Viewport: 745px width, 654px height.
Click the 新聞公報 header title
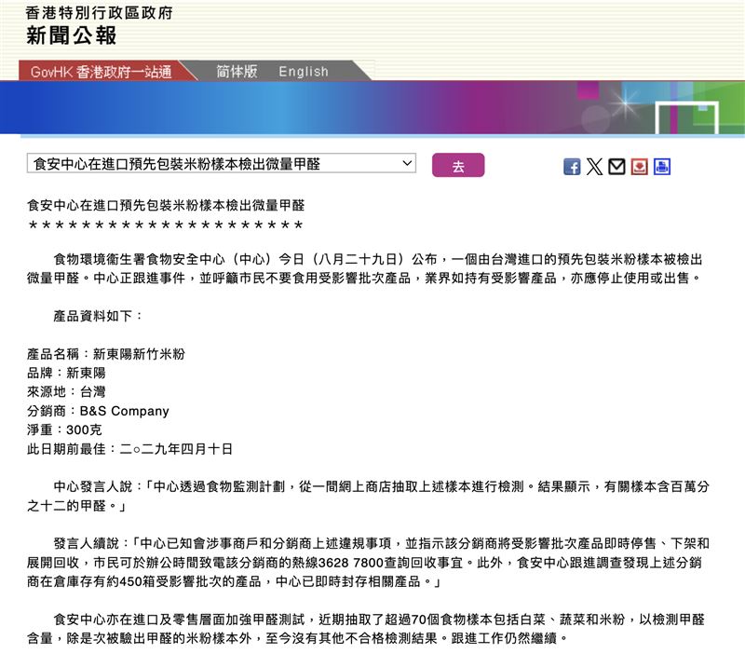[72, 35]
